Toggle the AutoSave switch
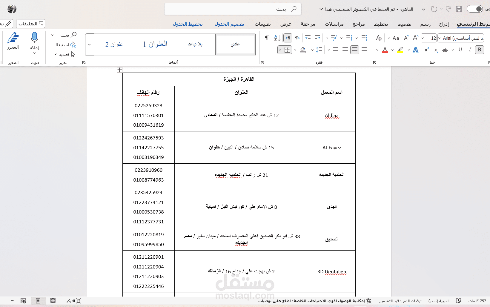 click(x=474, y=9)
